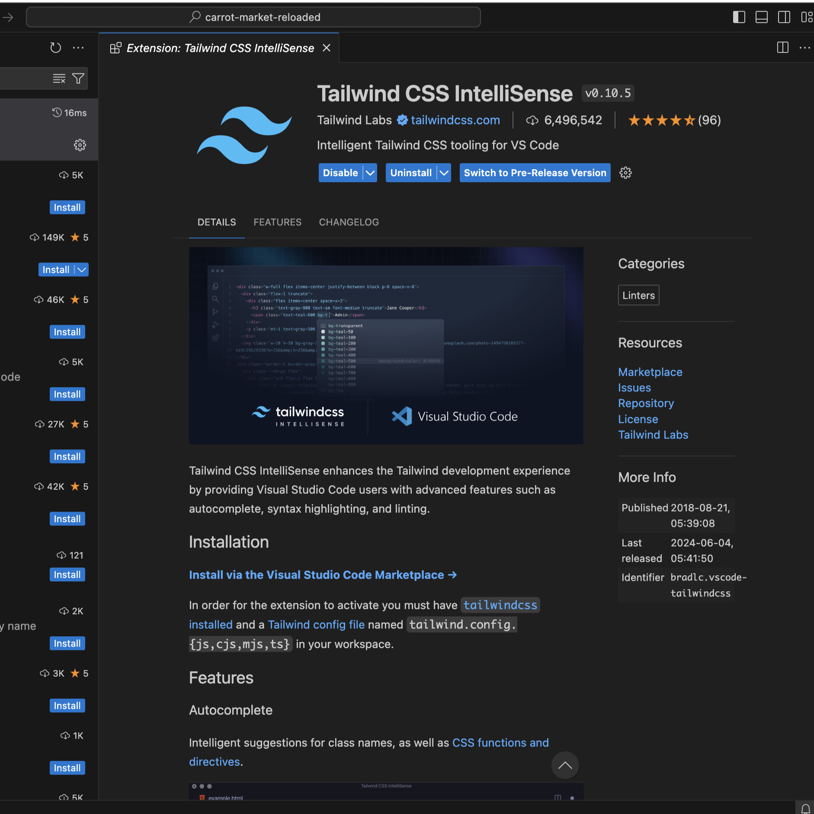Install extension with 2K downloads
814x814 pixels.
point(67,644)
